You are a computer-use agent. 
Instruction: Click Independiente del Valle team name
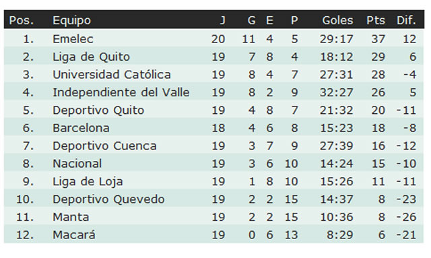[x=121, y=92]
